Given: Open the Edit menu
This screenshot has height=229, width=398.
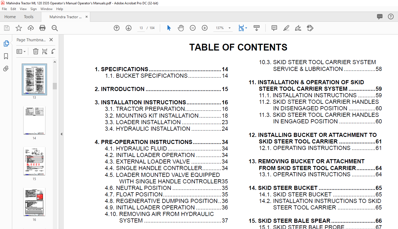Looking at the screenshot, I should pyautogui.click(x=13, y=9).
